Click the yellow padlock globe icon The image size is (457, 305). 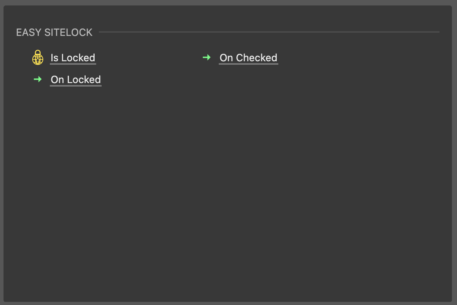(x=37, y=58)
